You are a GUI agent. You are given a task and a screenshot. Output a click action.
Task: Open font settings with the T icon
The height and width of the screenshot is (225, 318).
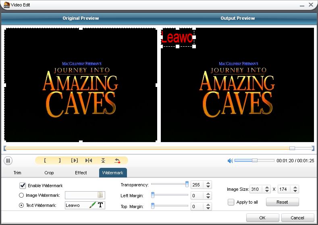click(100, 205)
